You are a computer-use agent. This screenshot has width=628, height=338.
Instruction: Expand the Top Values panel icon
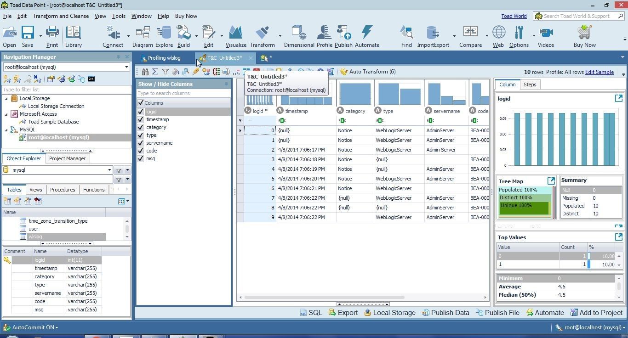[x=619, y=237]
